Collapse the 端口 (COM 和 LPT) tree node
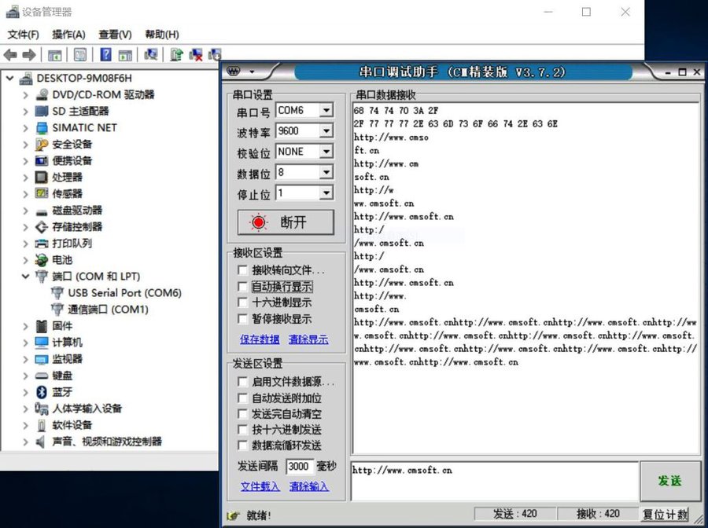 [26, 277]
